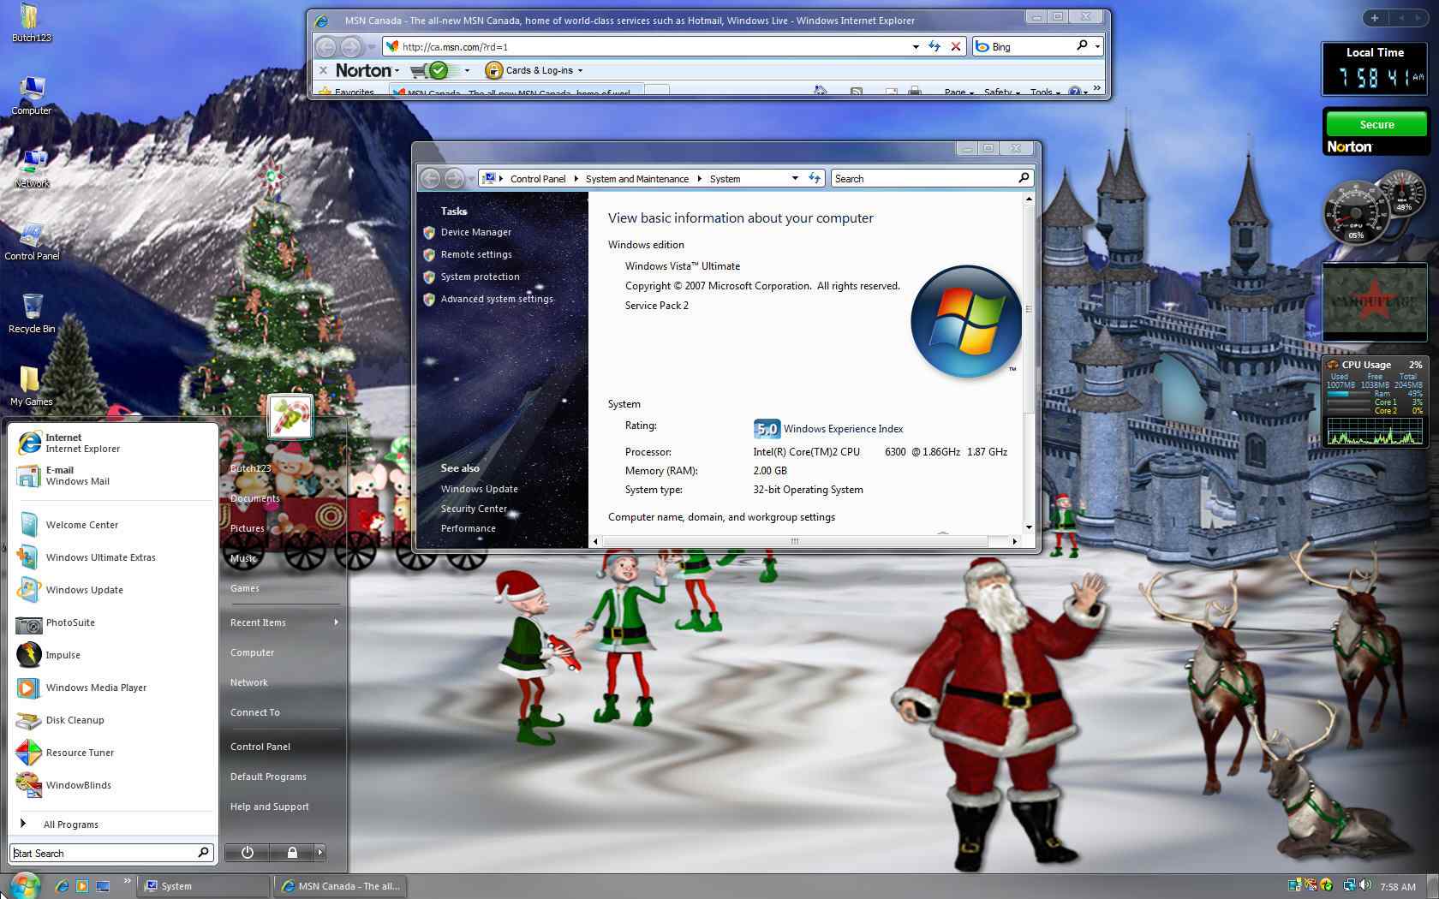
Task: Open address bar history dropdown in System window
Action: pyautogui.click(x=795, y=178)
